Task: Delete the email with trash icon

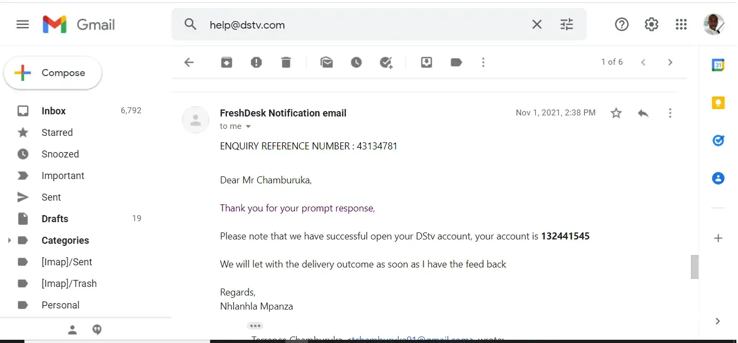Action: [286, 63]
